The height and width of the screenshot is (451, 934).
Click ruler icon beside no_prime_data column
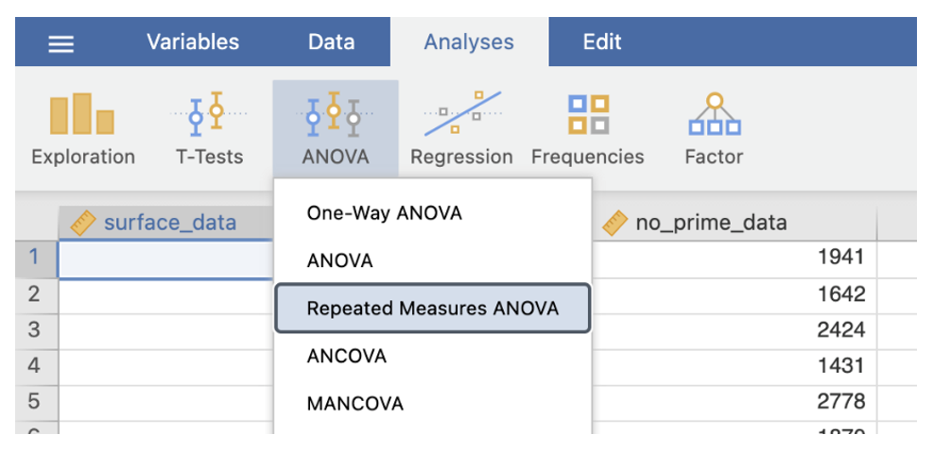click(x=615, y=224)
